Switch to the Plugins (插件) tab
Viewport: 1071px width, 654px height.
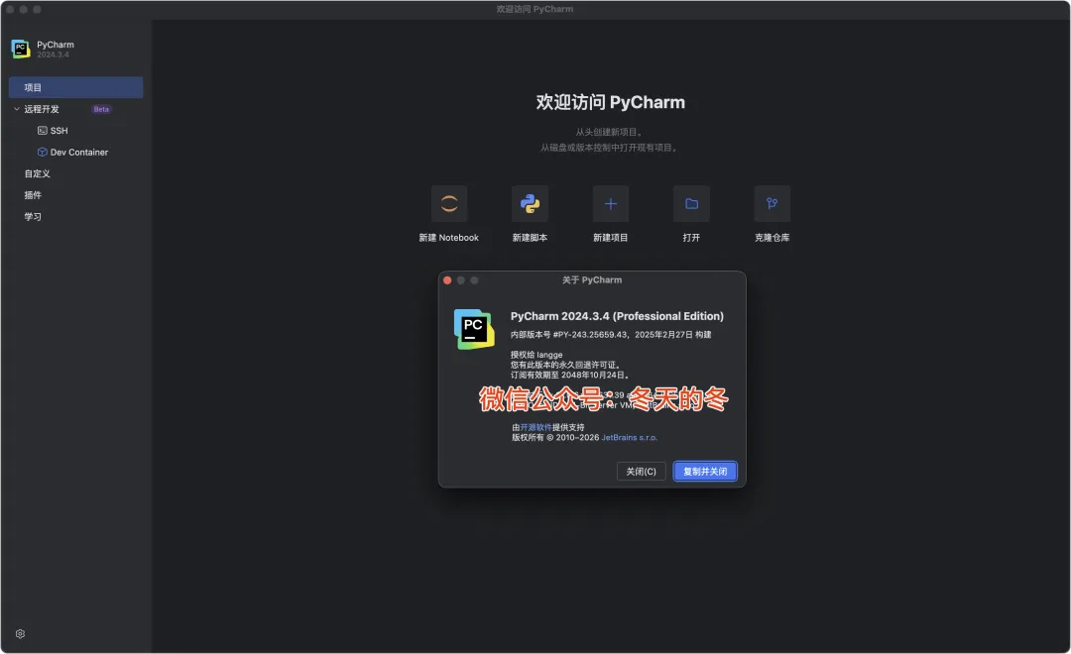point(33,195)
